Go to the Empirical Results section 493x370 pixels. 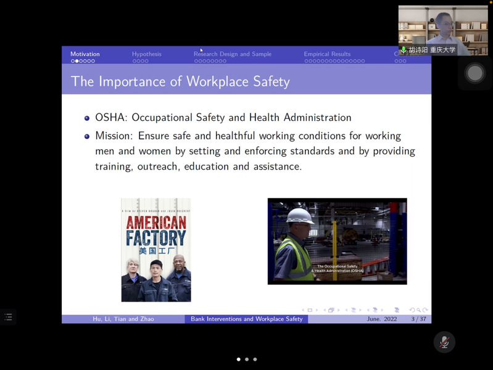[x=327, y=54]
